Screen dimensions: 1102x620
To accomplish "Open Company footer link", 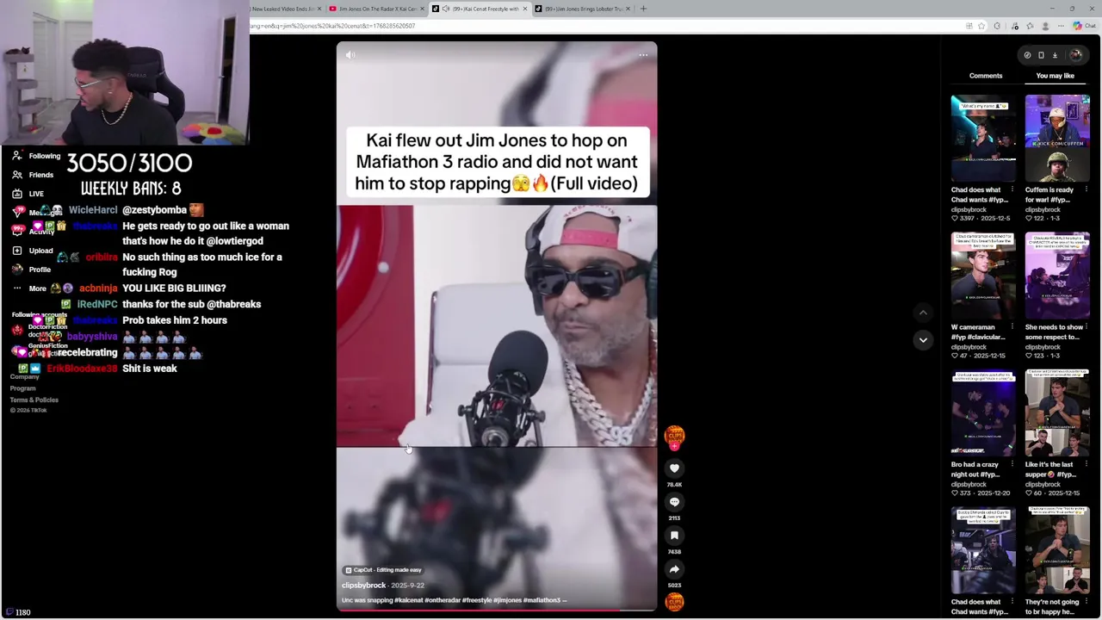I will coord(25,377).
